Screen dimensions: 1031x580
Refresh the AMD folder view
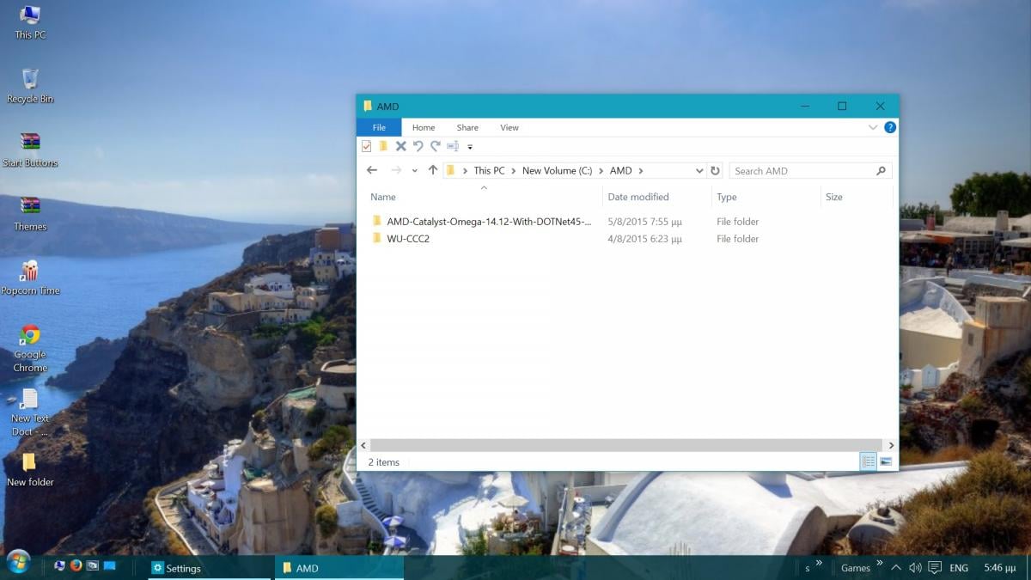pos(715,171)
